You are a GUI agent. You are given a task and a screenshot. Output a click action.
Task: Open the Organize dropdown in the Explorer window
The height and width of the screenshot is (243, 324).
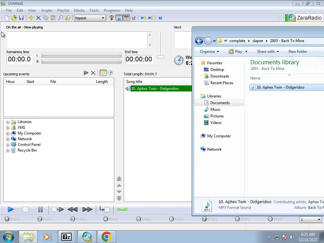coord(209,52)
